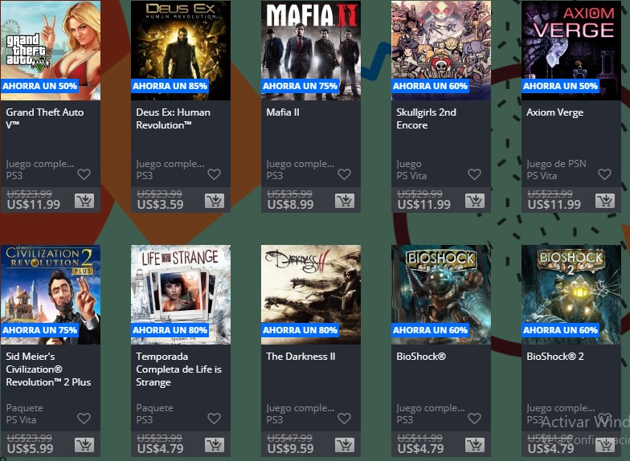The height and width of the screenshot is (461, 630).
Task: Add The Darkness II to cart
Action: tap(345, 445)
